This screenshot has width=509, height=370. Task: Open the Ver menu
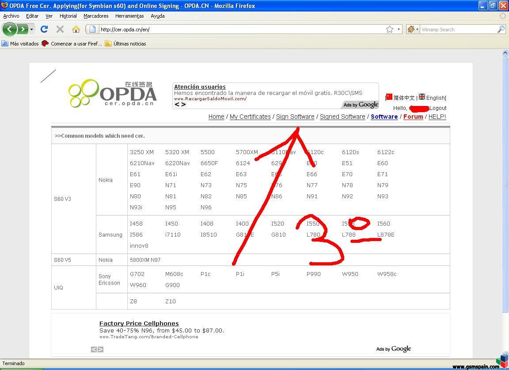tap(49, 16)
